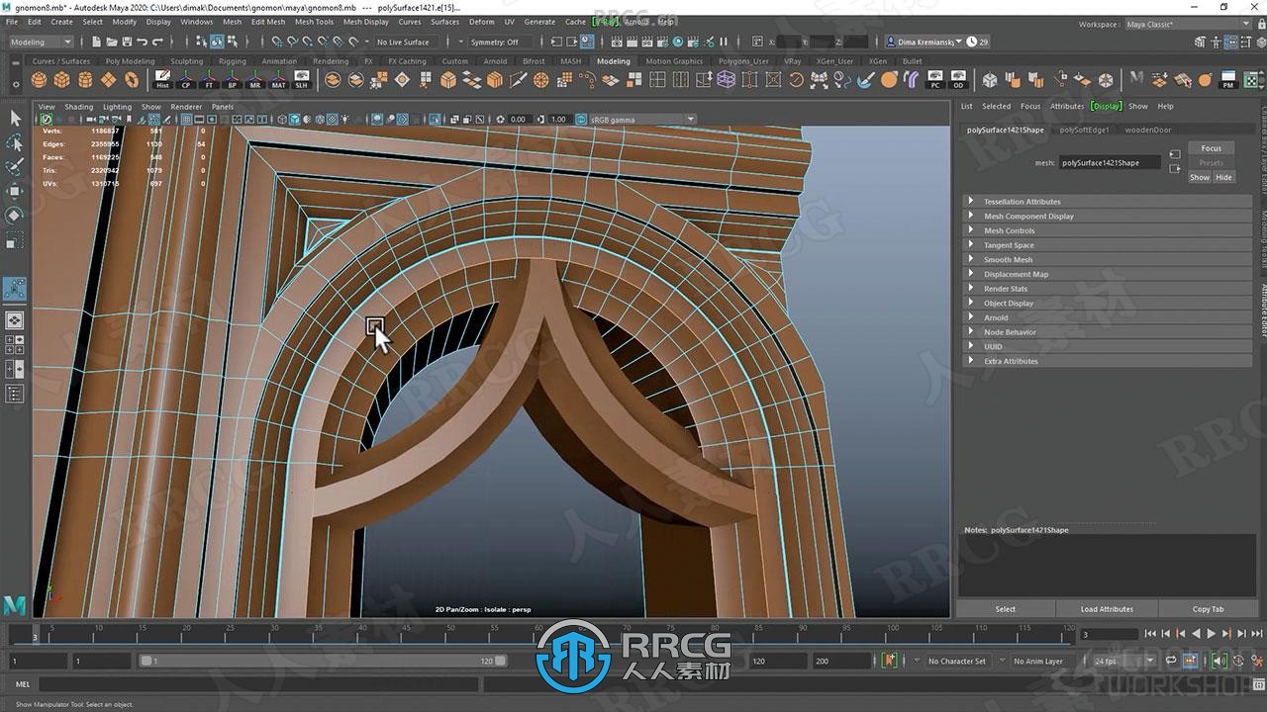Click the Focus button in Attribute Editor
This screenshot has height=712, width=1267.
(1211, 148)
